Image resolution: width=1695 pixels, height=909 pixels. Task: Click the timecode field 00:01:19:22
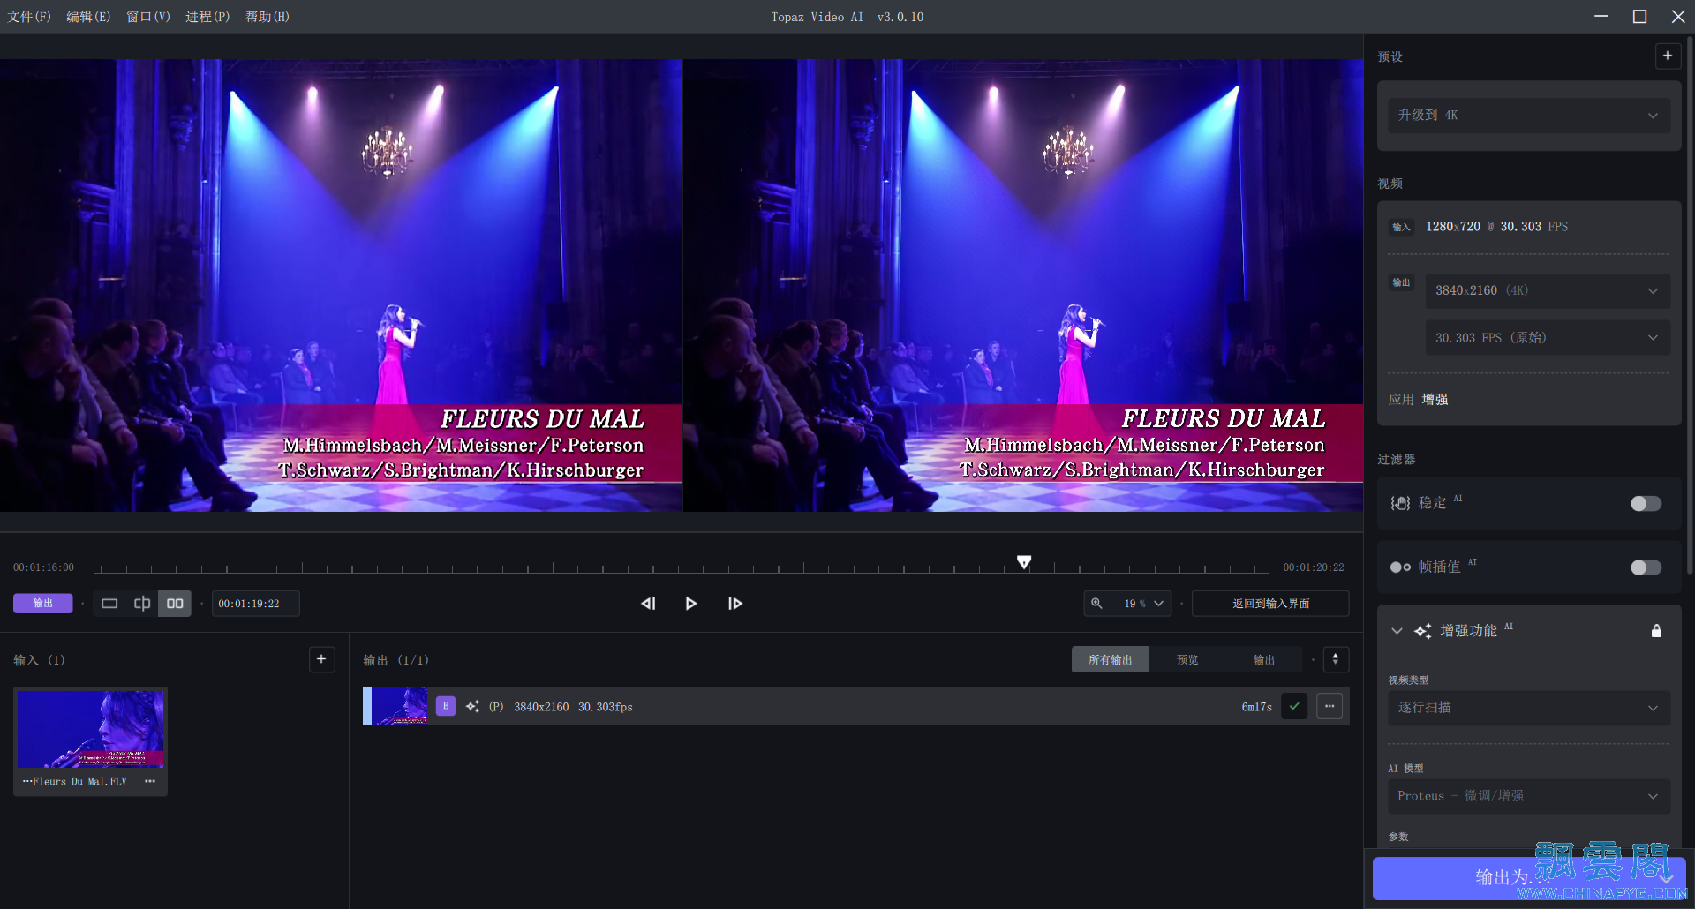pos(255,604)
